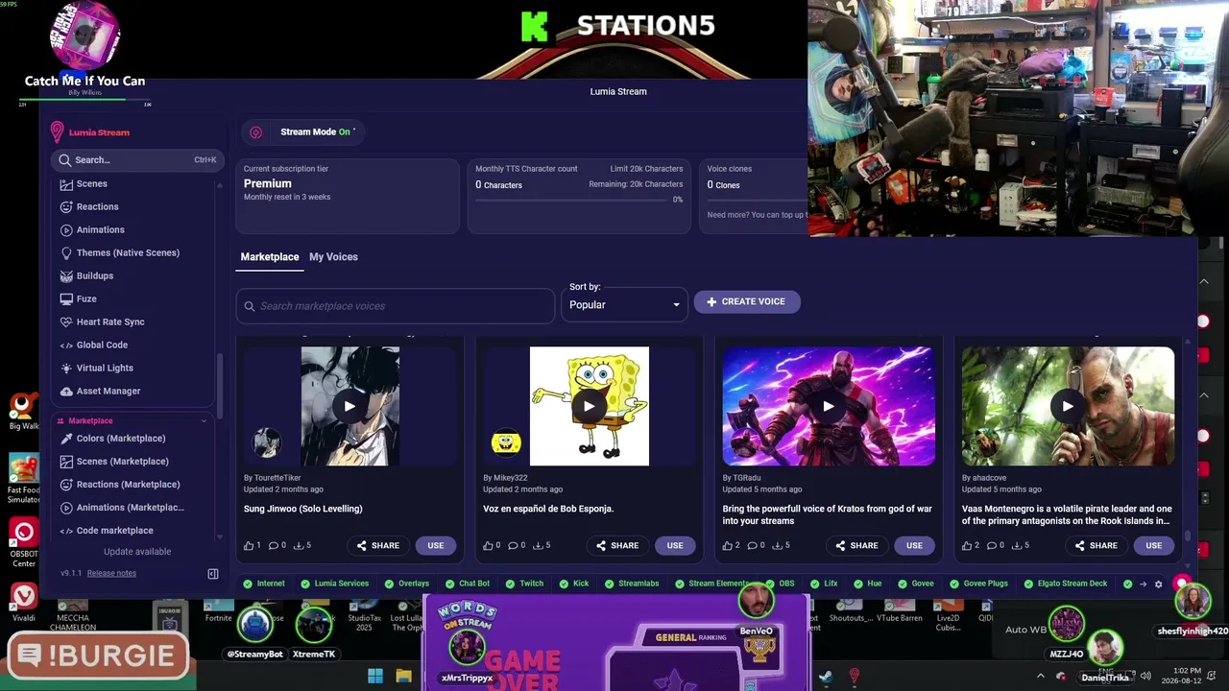Open the Elgato Stream Deck status item

[1066, 584]
